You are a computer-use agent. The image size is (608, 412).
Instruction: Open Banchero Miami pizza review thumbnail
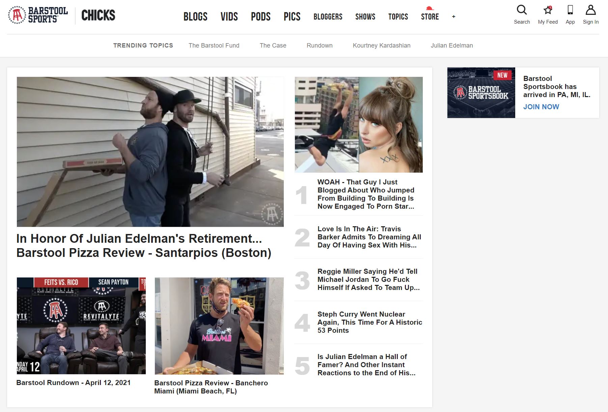pos(219,326)
